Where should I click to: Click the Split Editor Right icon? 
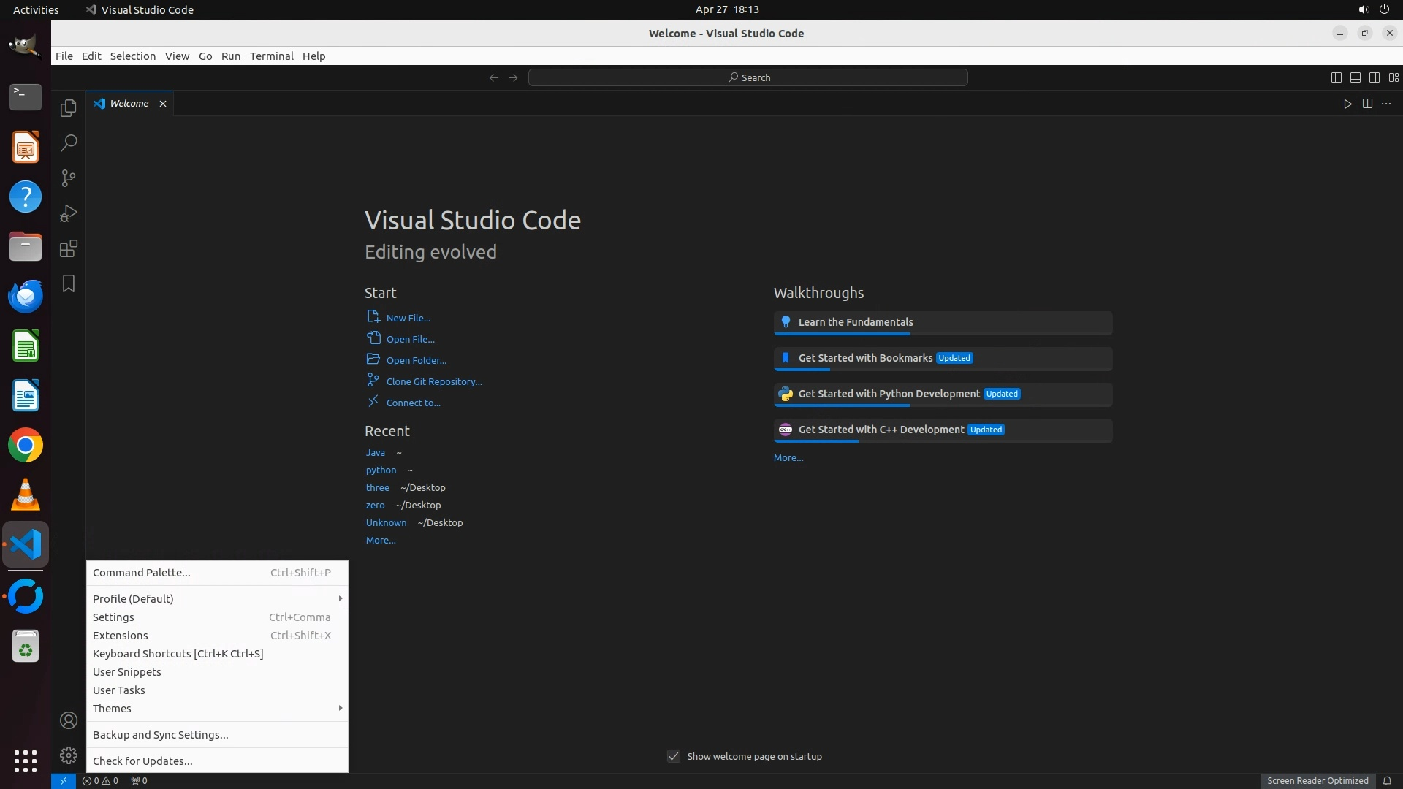tap(1367, 104)
